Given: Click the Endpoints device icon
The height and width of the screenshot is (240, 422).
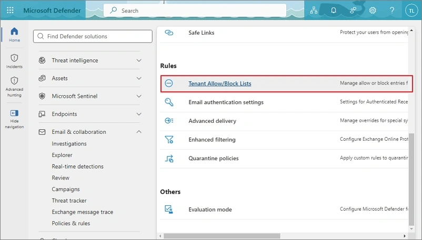Looking at the screenshot, I should pyautogui.click(x=42, y=114).
